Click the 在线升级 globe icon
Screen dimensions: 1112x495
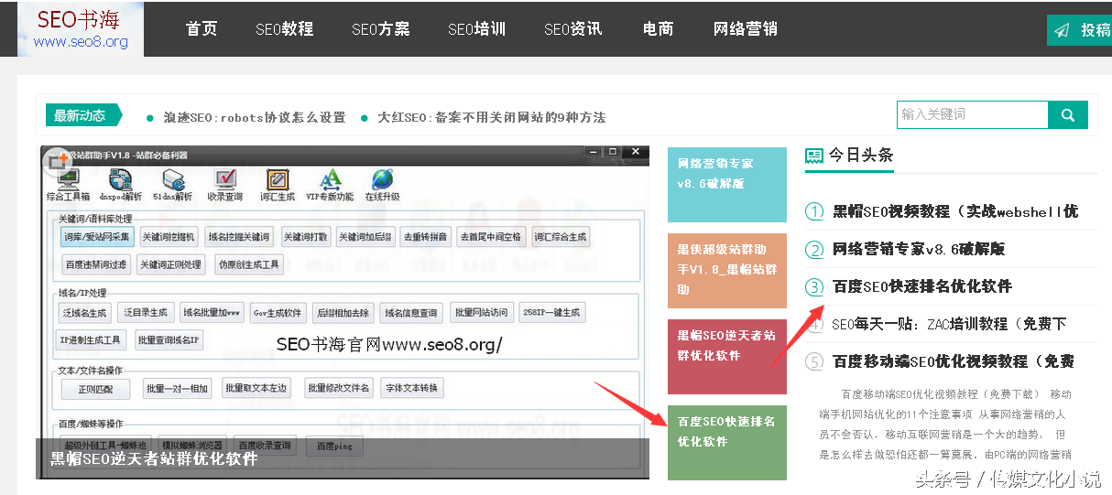point(382,185)
